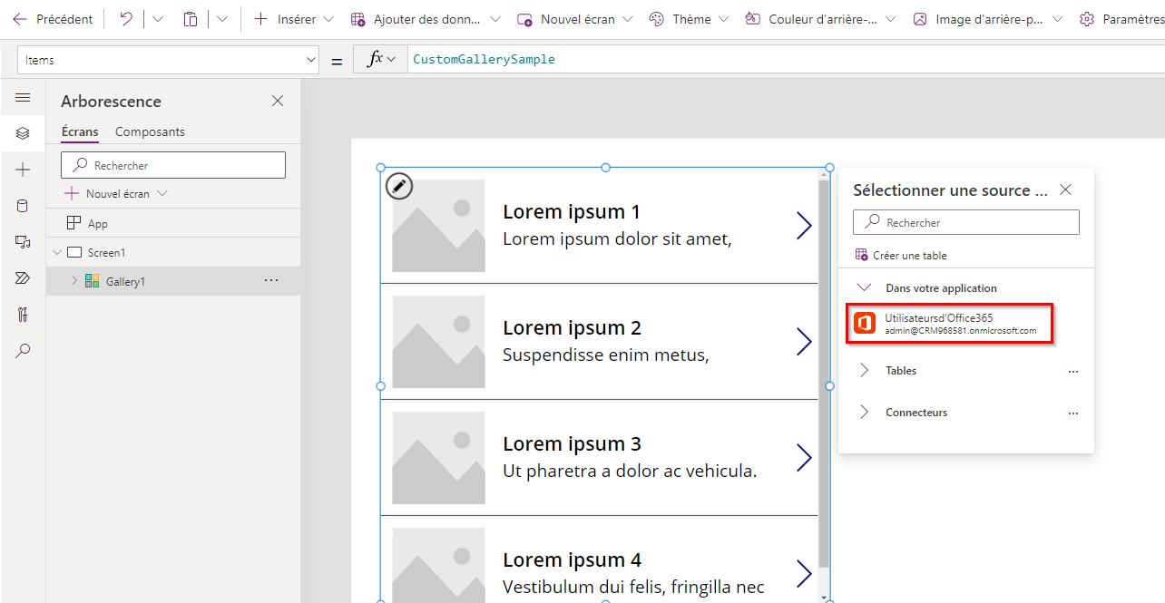Switch to the Composants tab
Screen dimensions: 1165x603
[x=150, y=131]
